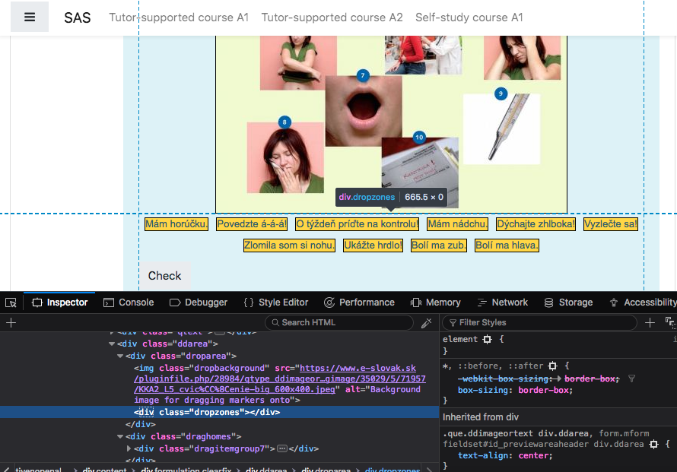Image resolution: width=677 pixels, height=472 pixels.
Task: Click the div.ddarea breadcrumb
Action: [x=266, y=469]
